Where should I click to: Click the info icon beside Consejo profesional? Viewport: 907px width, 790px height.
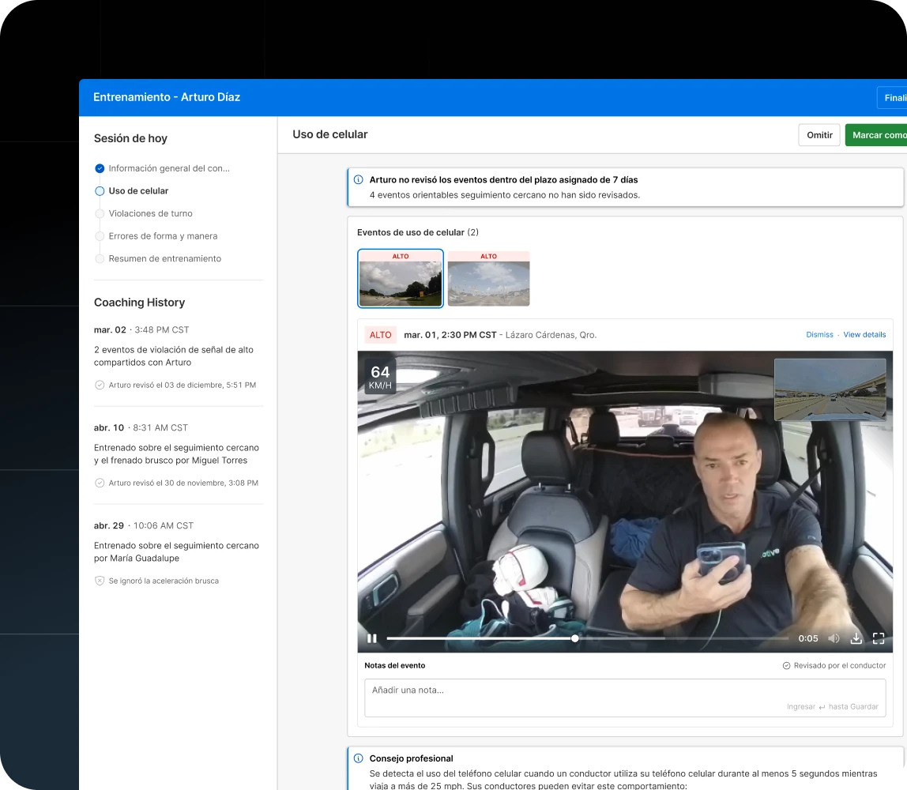pos(359,758)
